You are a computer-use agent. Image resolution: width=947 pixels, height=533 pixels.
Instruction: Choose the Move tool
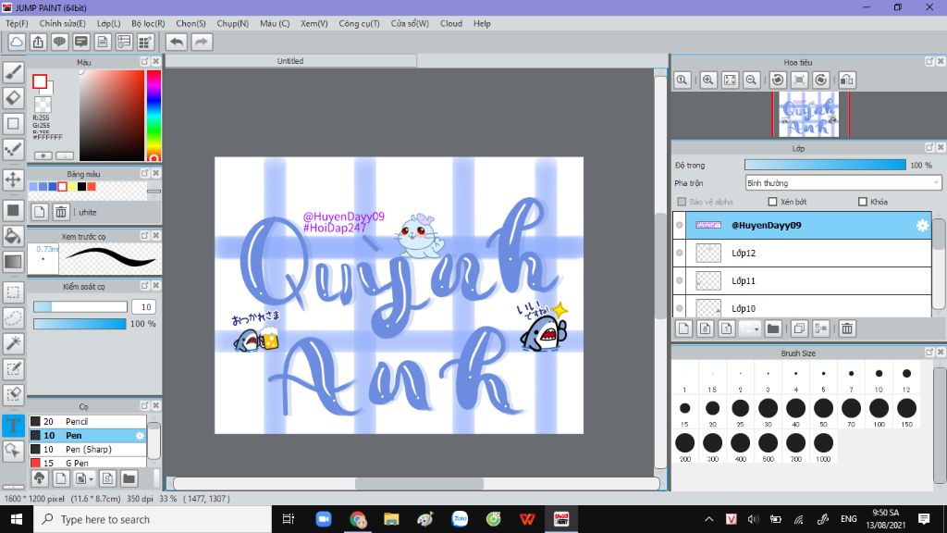tap(13, 179)
